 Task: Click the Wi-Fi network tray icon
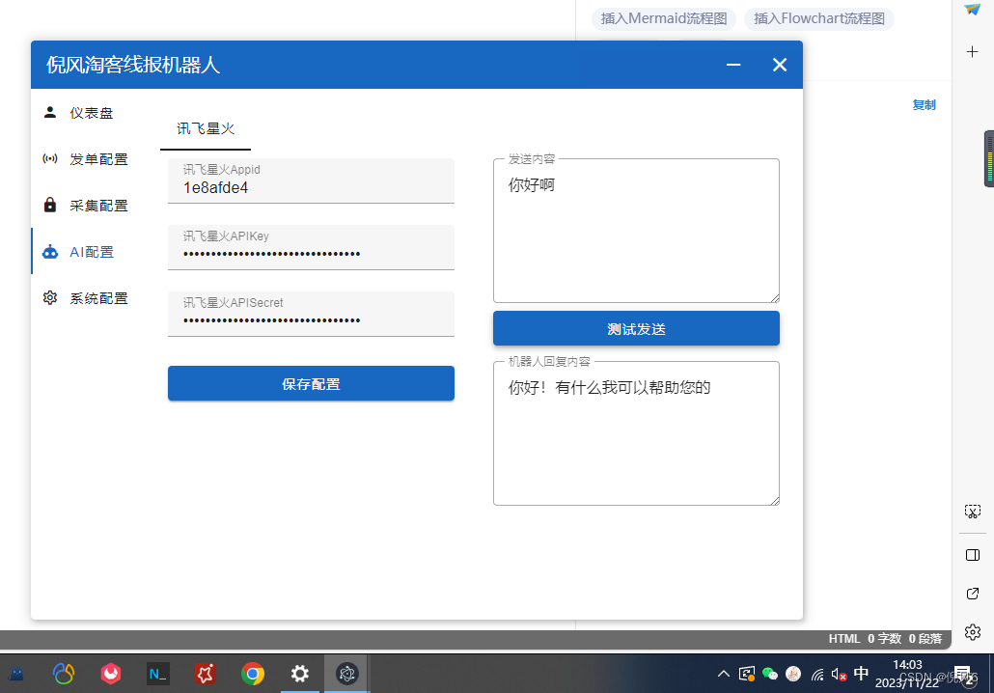tap(817, 674)
